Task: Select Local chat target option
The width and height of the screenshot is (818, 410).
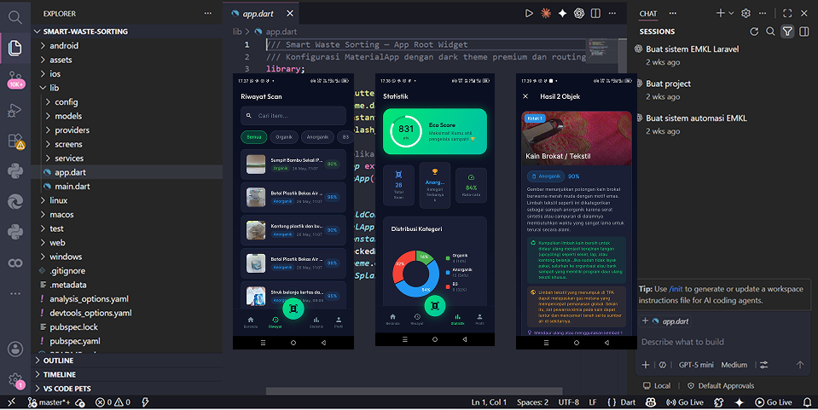Action: pos(657,386)
